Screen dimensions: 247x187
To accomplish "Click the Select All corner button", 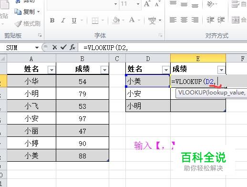I will 3,59.
